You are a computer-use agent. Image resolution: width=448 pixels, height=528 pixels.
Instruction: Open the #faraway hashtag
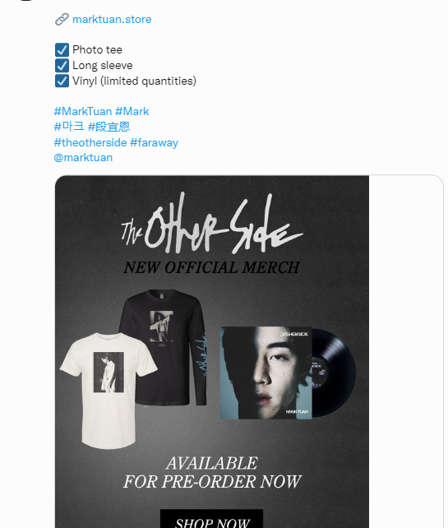pyautogui.click(x=155, y=142)
